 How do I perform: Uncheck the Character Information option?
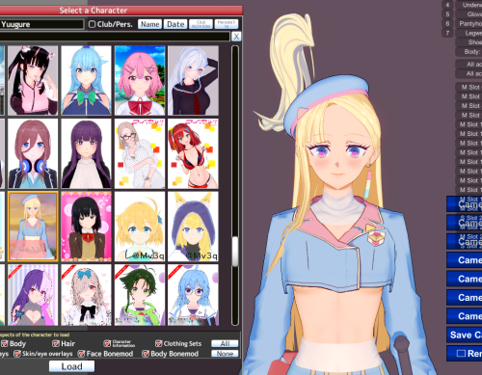point(107,344)
